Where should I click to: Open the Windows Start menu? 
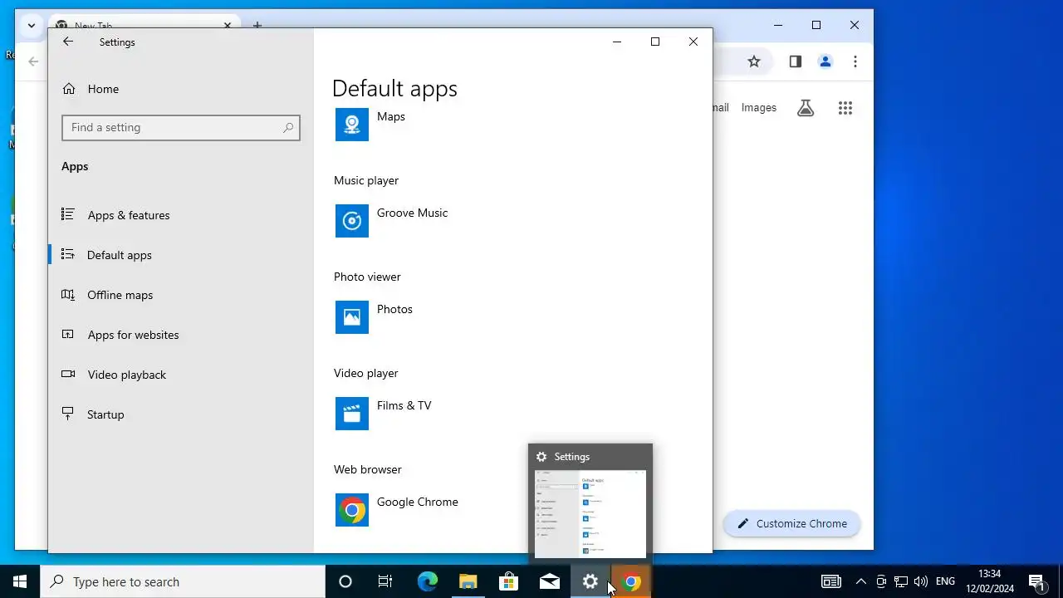click(x=20, y=582)
